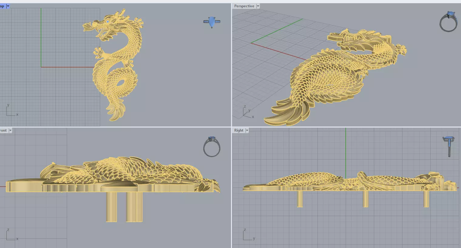Image resolution: width=461 pixels, height=248 pixels.
Task: Open the Front viewport dropdown arrow
Action: pyautogui.click(x=10, y=130)
